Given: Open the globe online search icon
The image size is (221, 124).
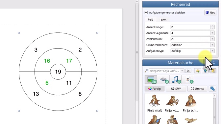Looking at the screenshot, I should coord(205,71).
